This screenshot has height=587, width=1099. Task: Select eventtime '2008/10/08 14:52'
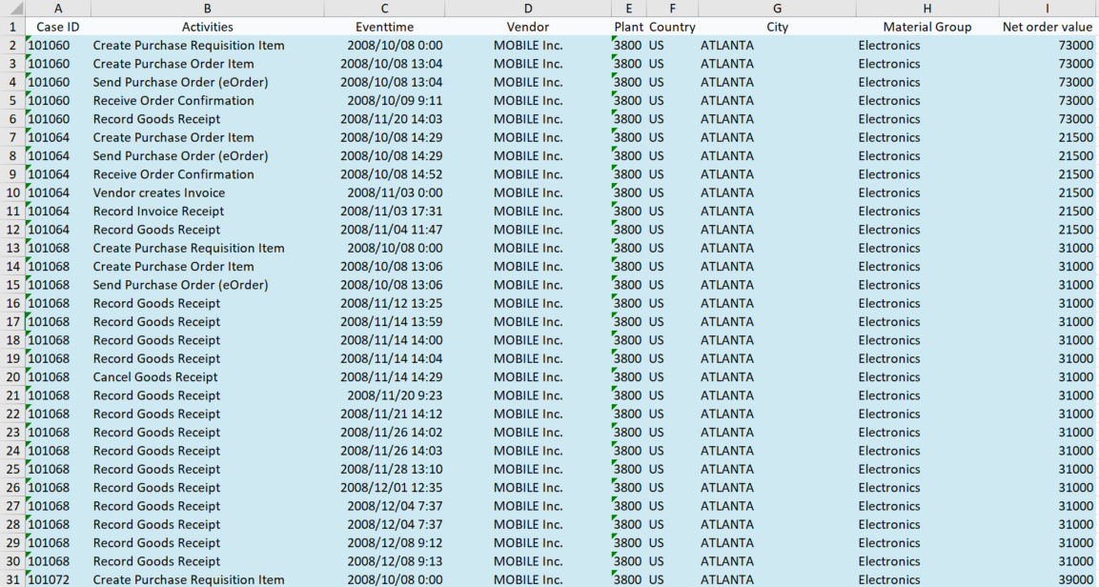[384, 173]
